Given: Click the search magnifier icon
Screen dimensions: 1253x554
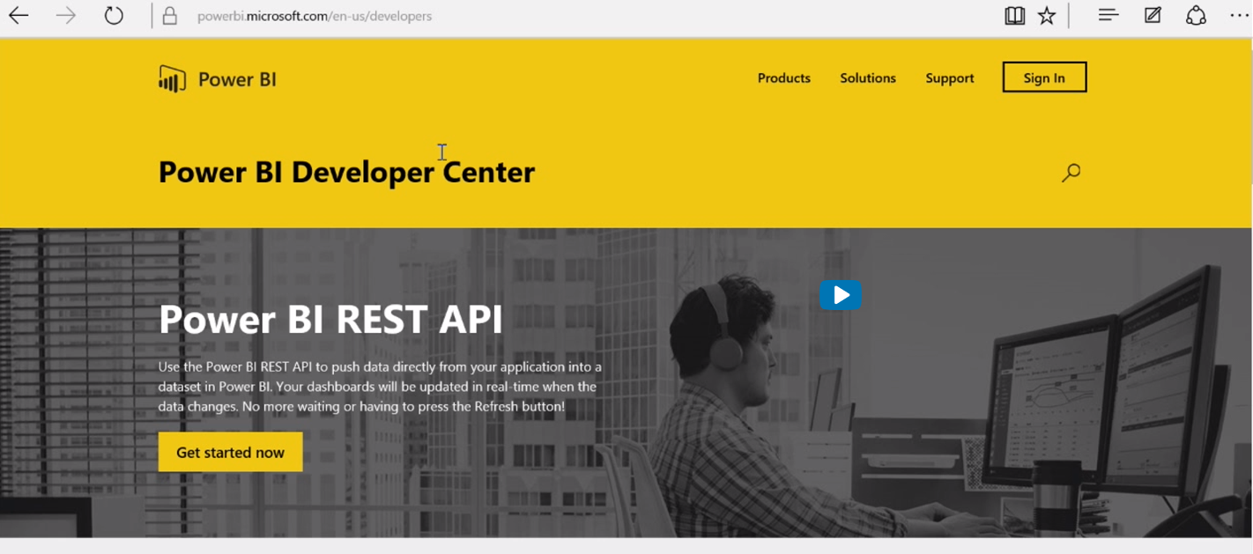Looking at the screenshot, I should click(1071, 173).
